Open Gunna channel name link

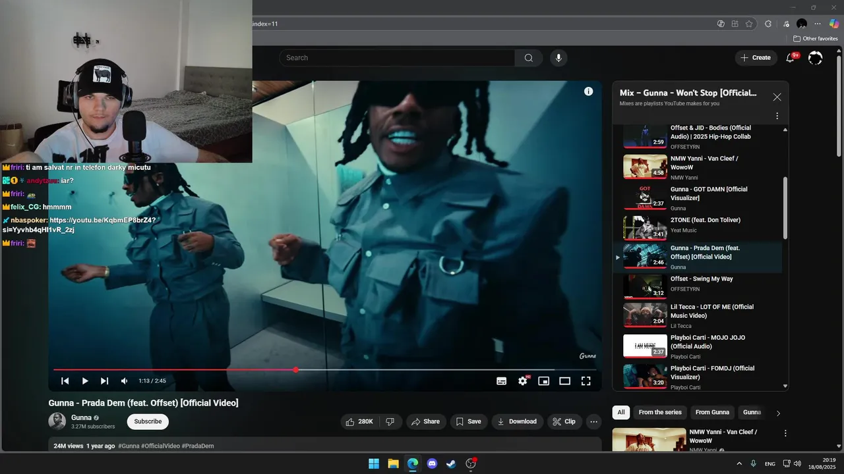81,417
